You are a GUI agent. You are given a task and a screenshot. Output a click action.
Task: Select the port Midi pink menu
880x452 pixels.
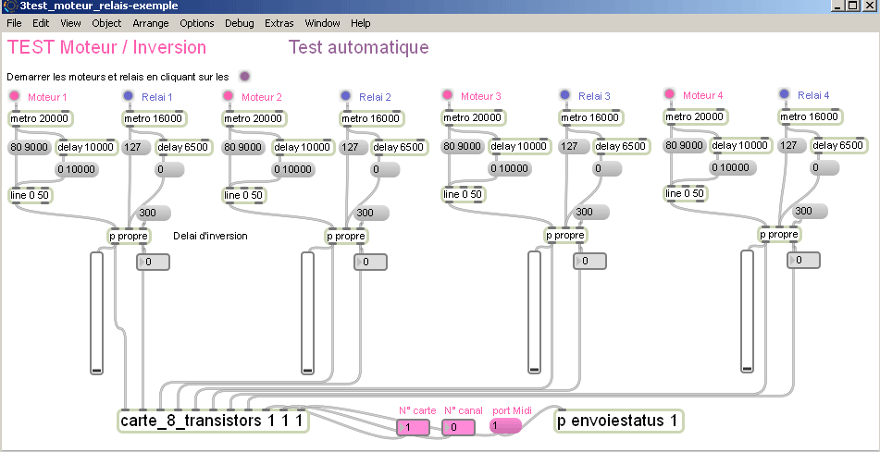[x=505, y=425]
